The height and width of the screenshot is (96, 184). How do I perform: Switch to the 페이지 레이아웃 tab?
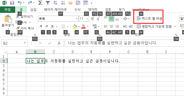55,9
